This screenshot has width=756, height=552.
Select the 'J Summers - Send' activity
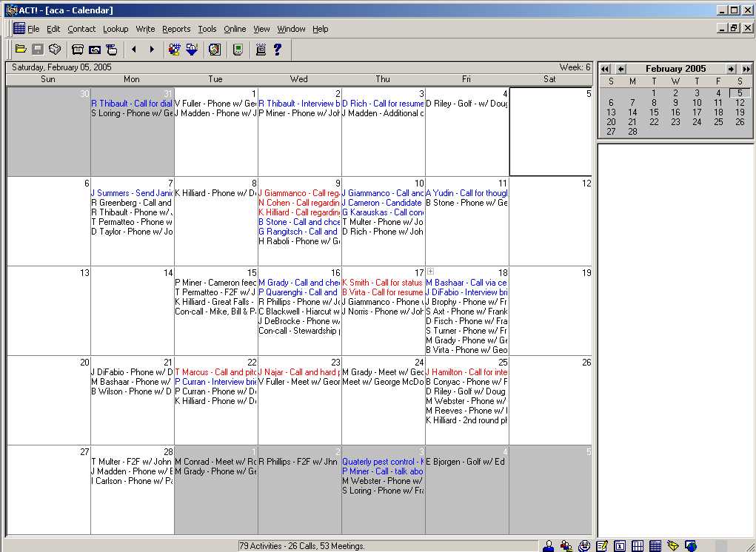point(132,193)
